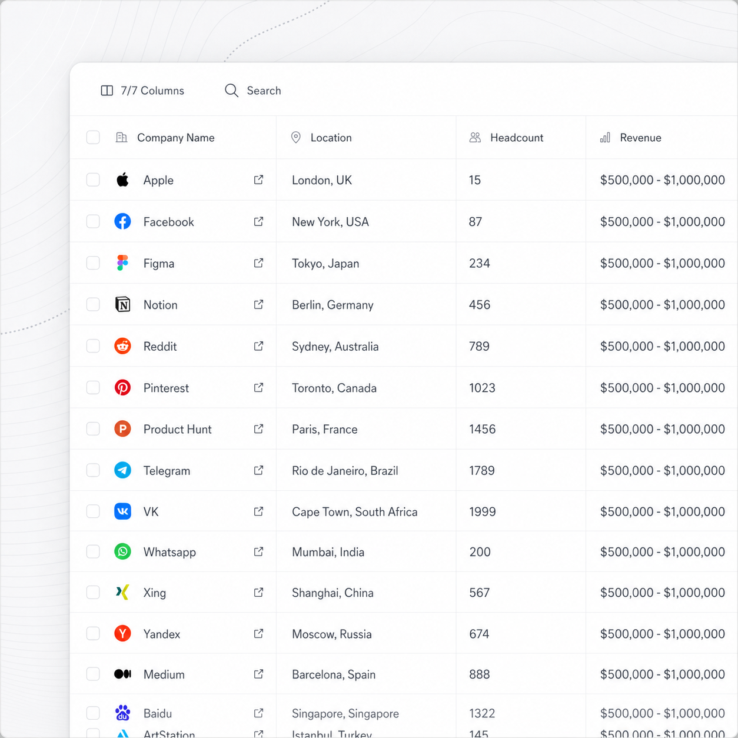
Task: Select the VK row checkbox
Action: [93, 511]
